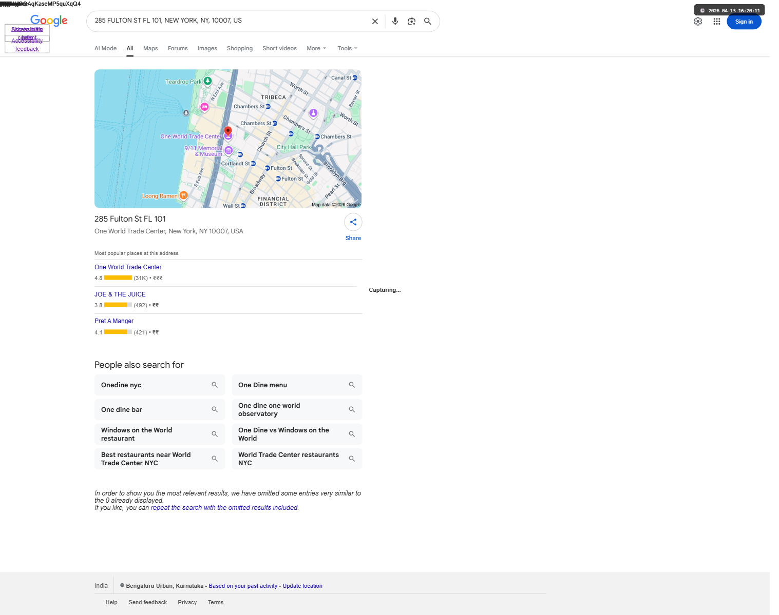
Task: Submit search with magnifier icon
Action: click(427, 22)
